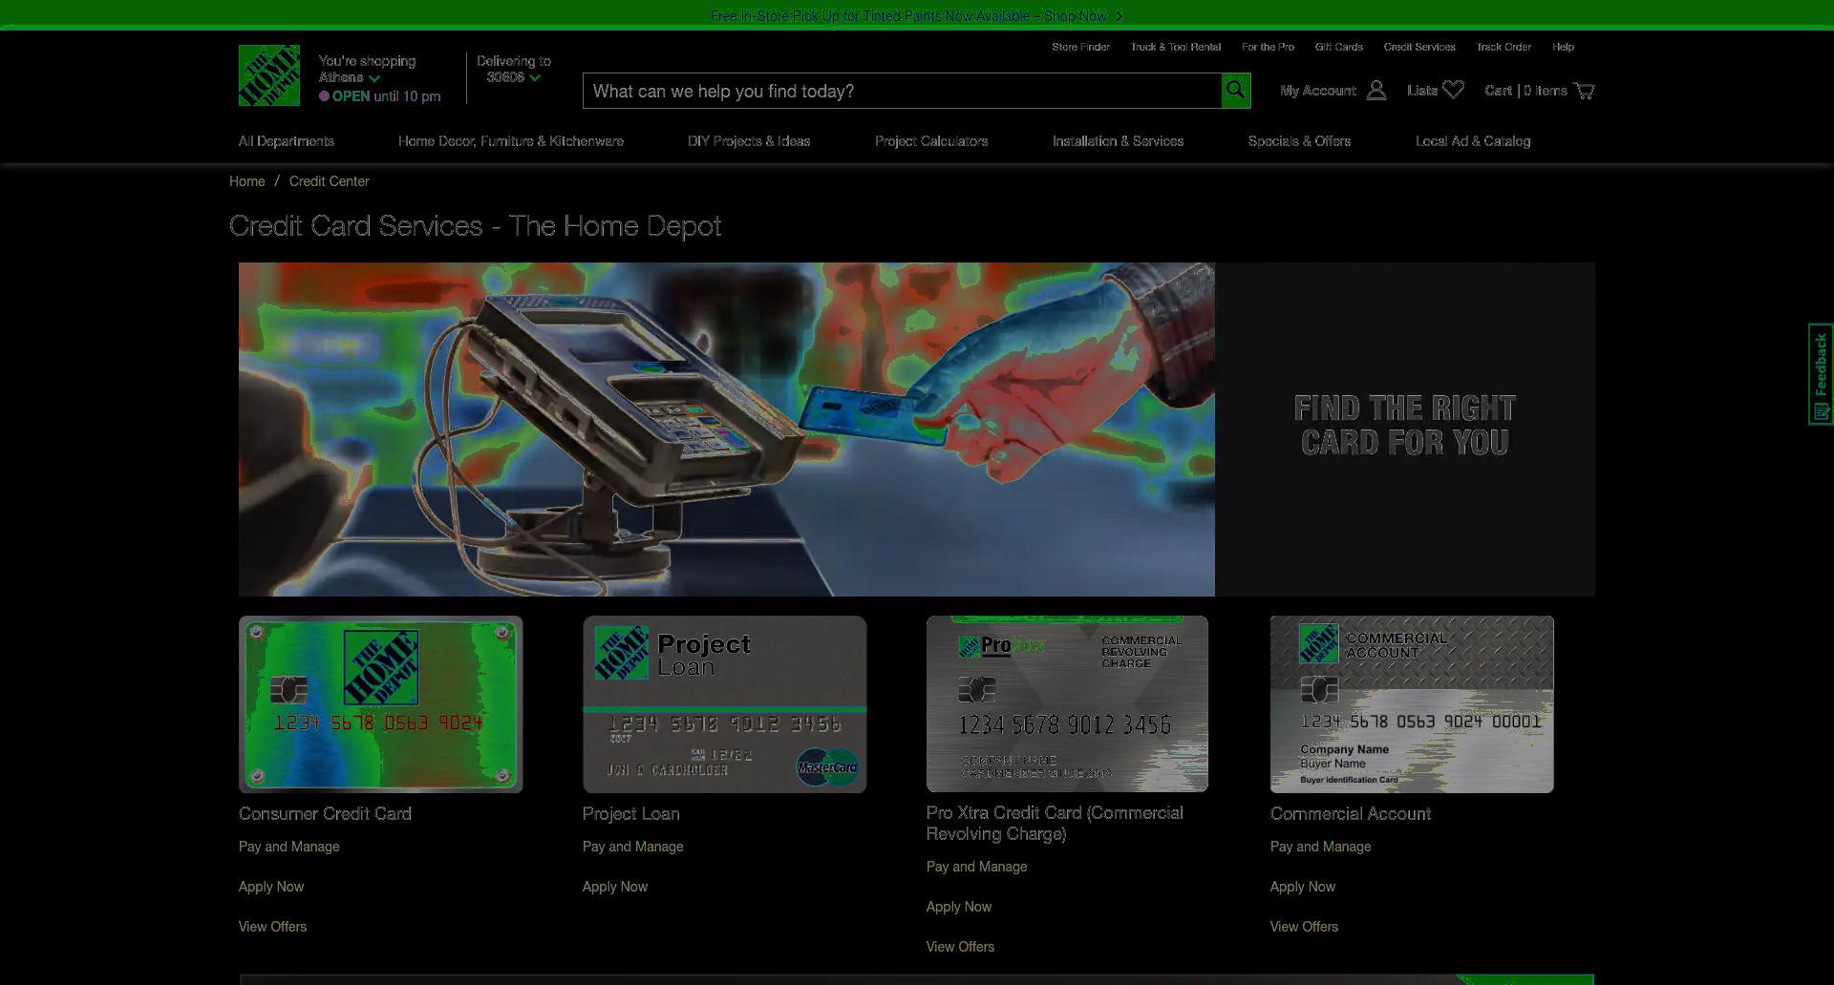1834x985 pixels.
Task: Click Credit Center breadcrumb
Action: pos(330,181)
